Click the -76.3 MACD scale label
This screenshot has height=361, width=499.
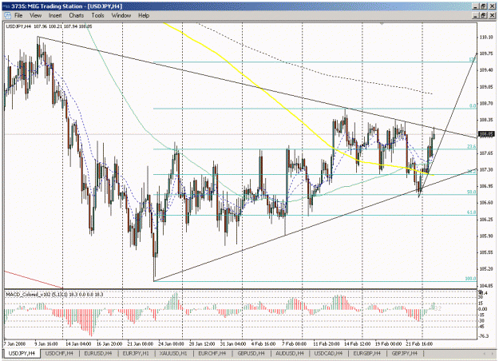(484, 336)
